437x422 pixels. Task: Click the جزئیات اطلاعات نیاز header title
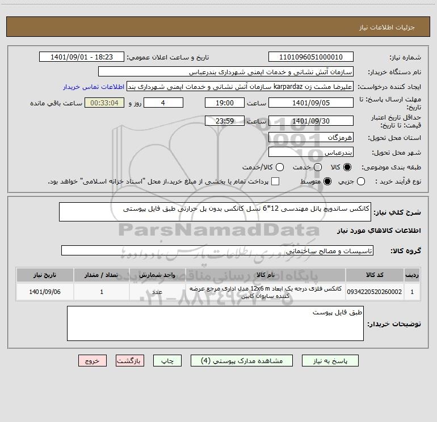coord(386,27)
